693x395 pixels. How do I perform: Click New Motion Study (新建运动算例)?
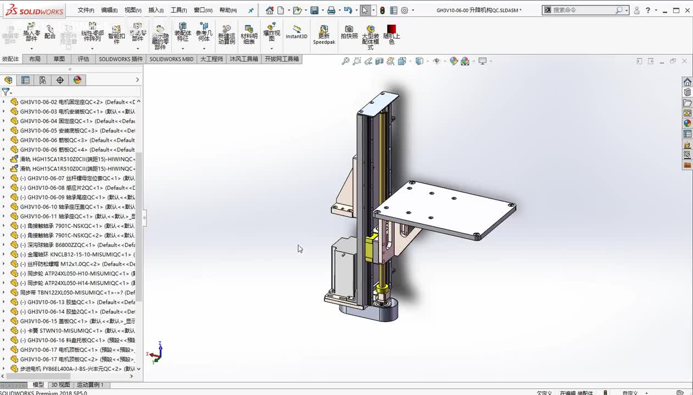226,35
